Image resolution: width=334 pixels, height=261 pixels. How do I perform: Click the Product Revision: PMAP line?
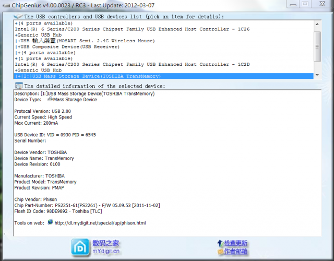coord(39,188)
